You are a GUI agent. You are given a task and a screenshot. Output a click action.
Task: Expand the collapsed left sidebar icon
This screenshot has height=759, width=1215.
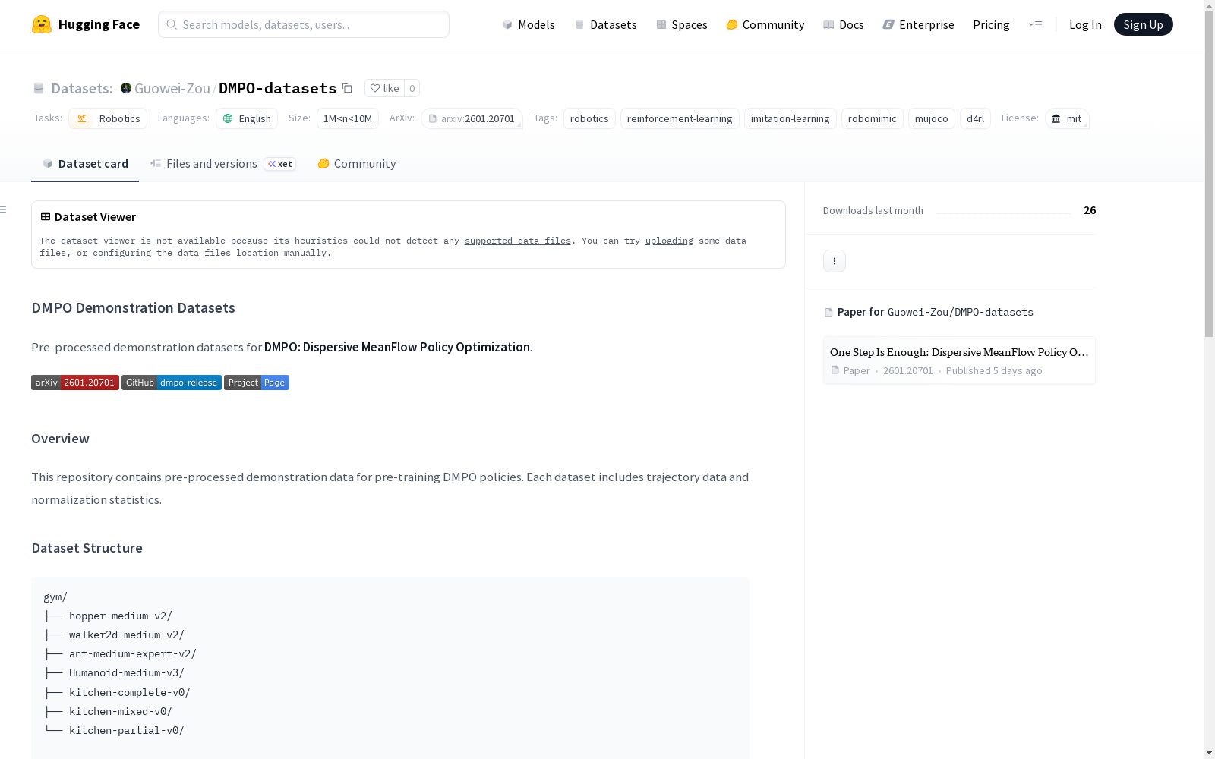tap(4, 209)
